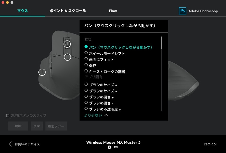Click the 推奨 section heading
This screenshot has width=226, height=153.
88,39
